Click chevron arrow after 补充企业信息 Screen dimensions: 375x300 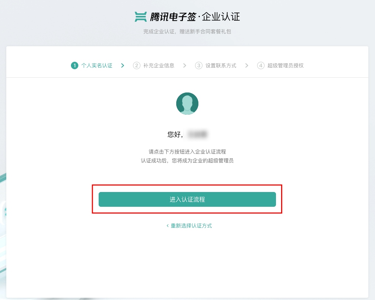point(185,65)
